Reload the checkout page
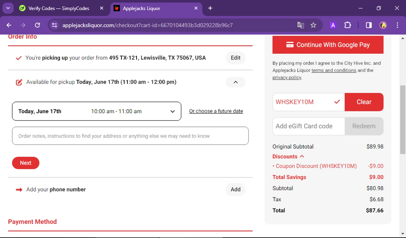This screenshot has width=406, height=238. click(x=37, y=25)
